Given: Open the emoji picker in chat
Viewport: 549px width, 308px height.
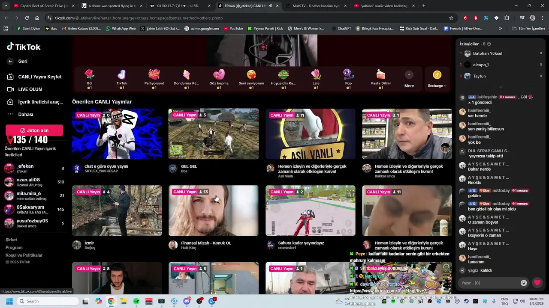Looking at the screenshot, I should (x=524, y=283).
